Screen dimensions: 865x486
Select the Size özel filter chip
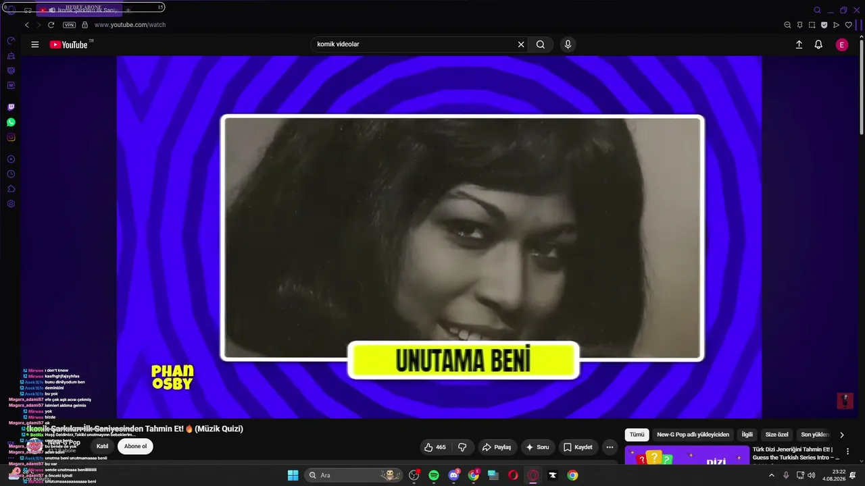tap(776, 435)
